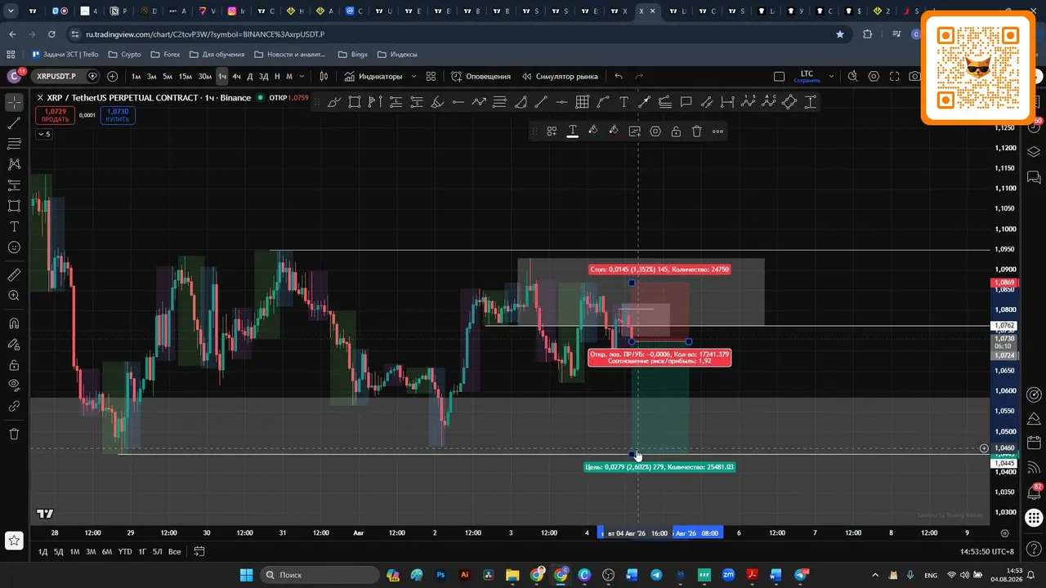
Task: Open the Fibonacci tools in left sidebar
Action: tap(14, 144)
